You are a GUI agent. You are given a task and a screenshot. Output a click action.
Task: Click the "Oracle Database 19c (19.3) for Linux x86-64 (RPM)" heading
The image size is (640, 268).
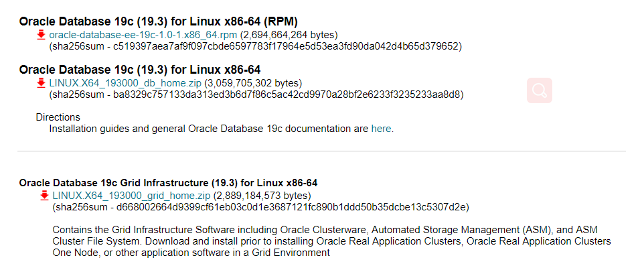(159, 21)
